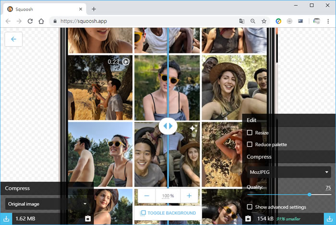
Task: Open the MozJPEG codec dropdown
Action: pyautogui.click(x=289, y=172)
